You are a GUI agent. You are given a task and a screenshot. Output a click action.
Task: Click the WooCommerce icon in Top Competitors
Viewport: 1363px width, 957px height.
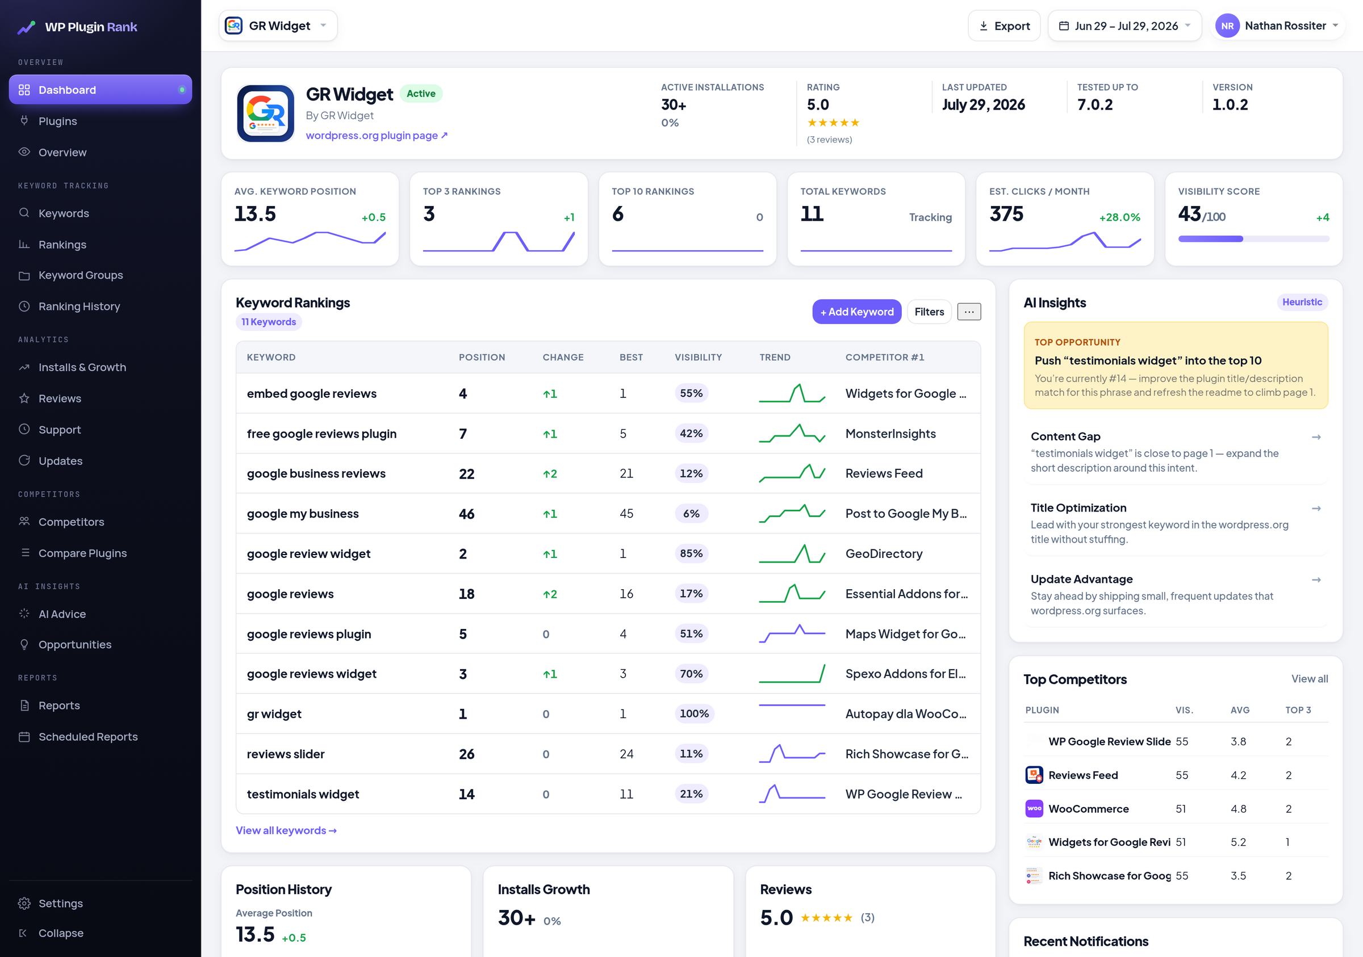[1034, 809]
